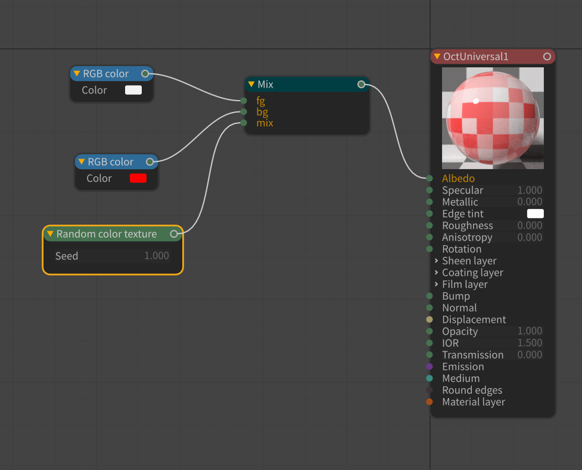Open the Edge tint white swatch
The width and height of the screenshot is (582, 470).
pyautogui.click(x=535, y=213)
